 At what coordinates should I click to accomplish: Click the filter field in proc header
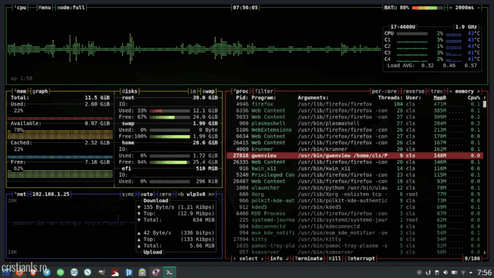265,91
